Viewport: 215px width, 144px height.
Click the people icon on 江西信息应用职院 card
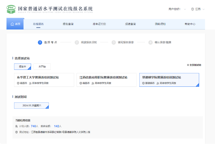[93, 83]
